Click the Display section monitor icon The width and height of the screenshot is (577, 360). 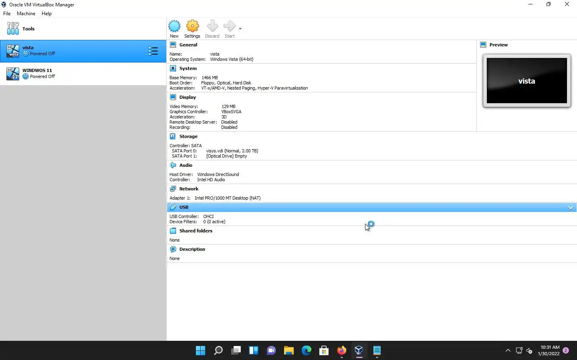[173, 97]
